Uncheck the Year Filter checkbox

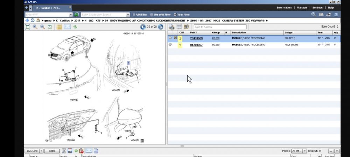point(175,14)
